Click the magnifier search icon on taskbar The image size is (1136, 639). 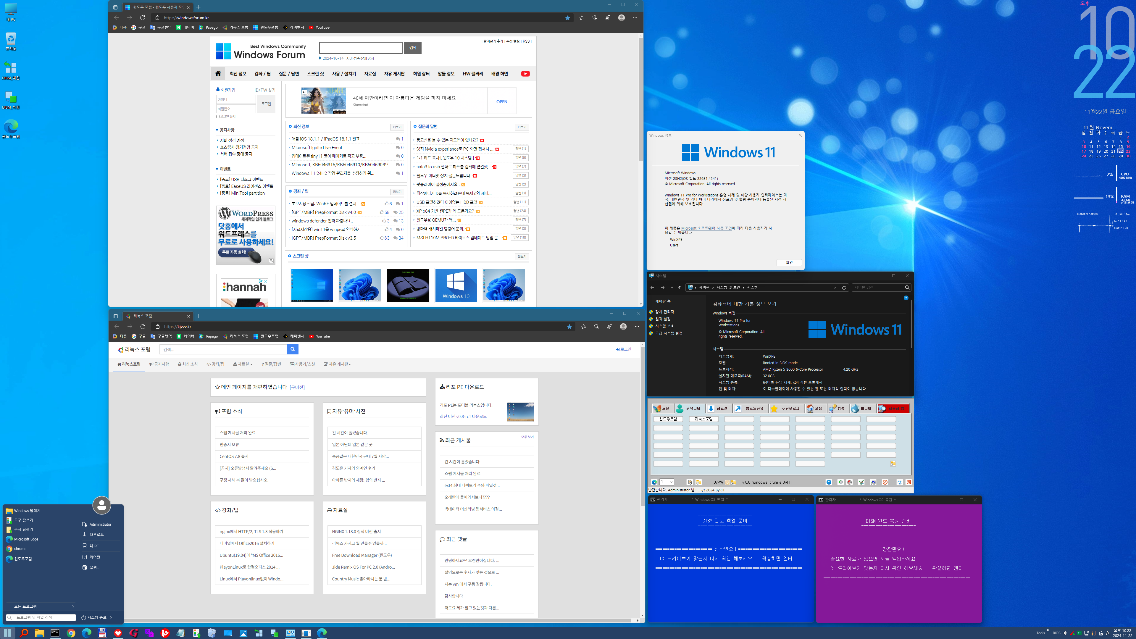point(24,633)
